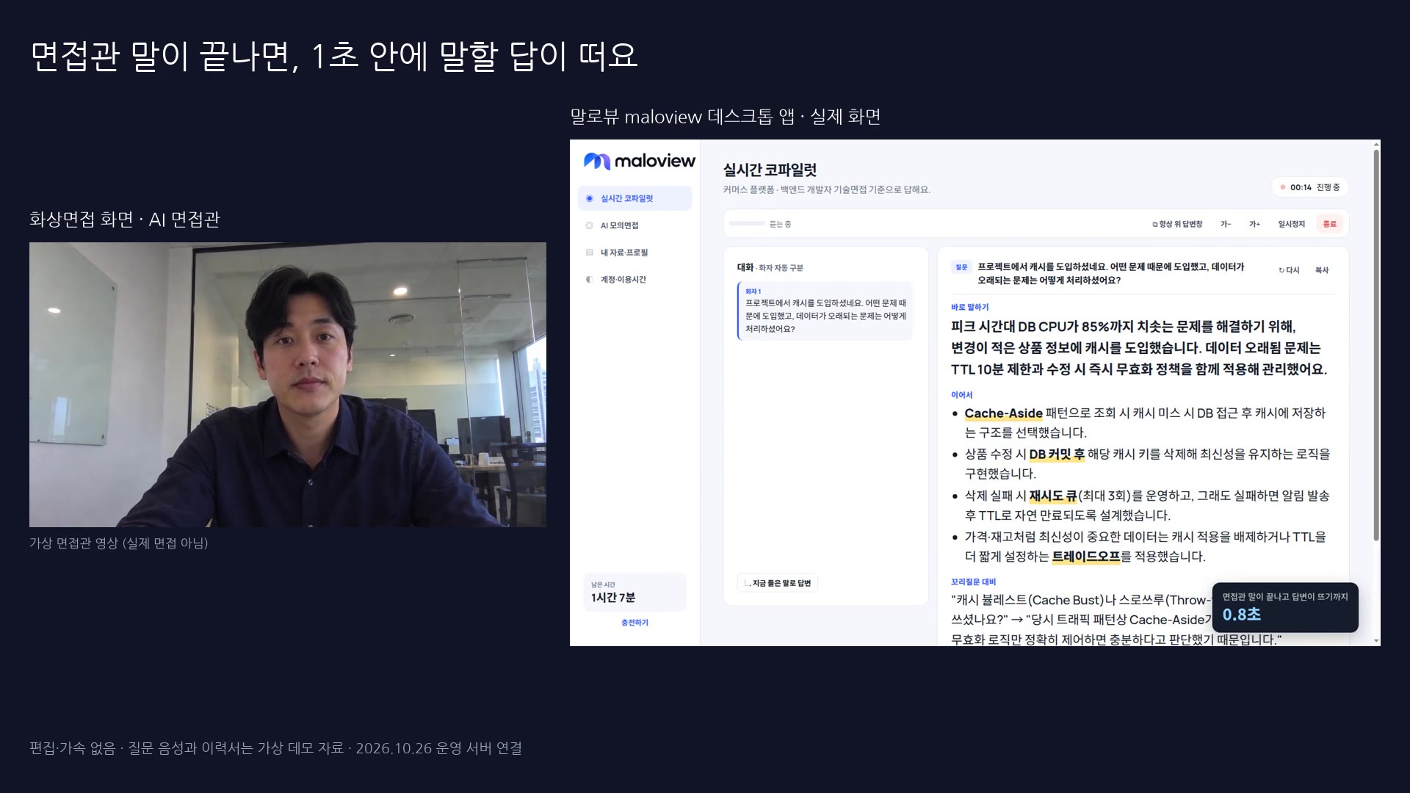Increase font size with 가+ button
The height and width of the screenshot is (793, 1410).
1254,224
